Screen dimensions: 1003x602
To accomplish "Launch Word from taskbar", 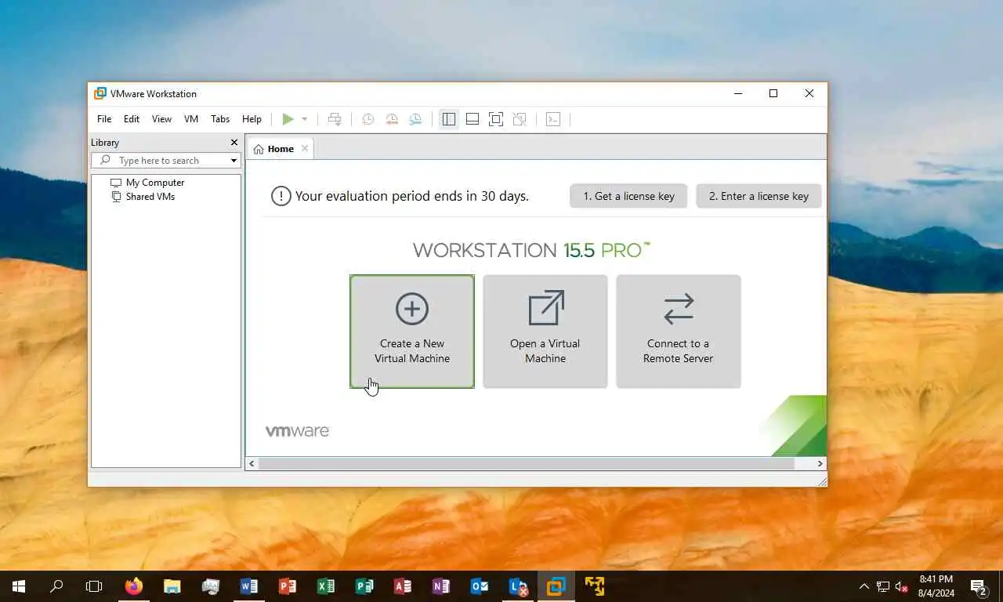I will (x=249, y=586).
